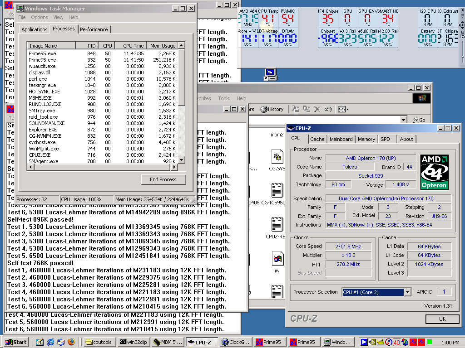Viewport: 465px width, 348px height.
Task: Switch to win32clip taskbar button
Action: pyautogui.click(x=133, y=342)
